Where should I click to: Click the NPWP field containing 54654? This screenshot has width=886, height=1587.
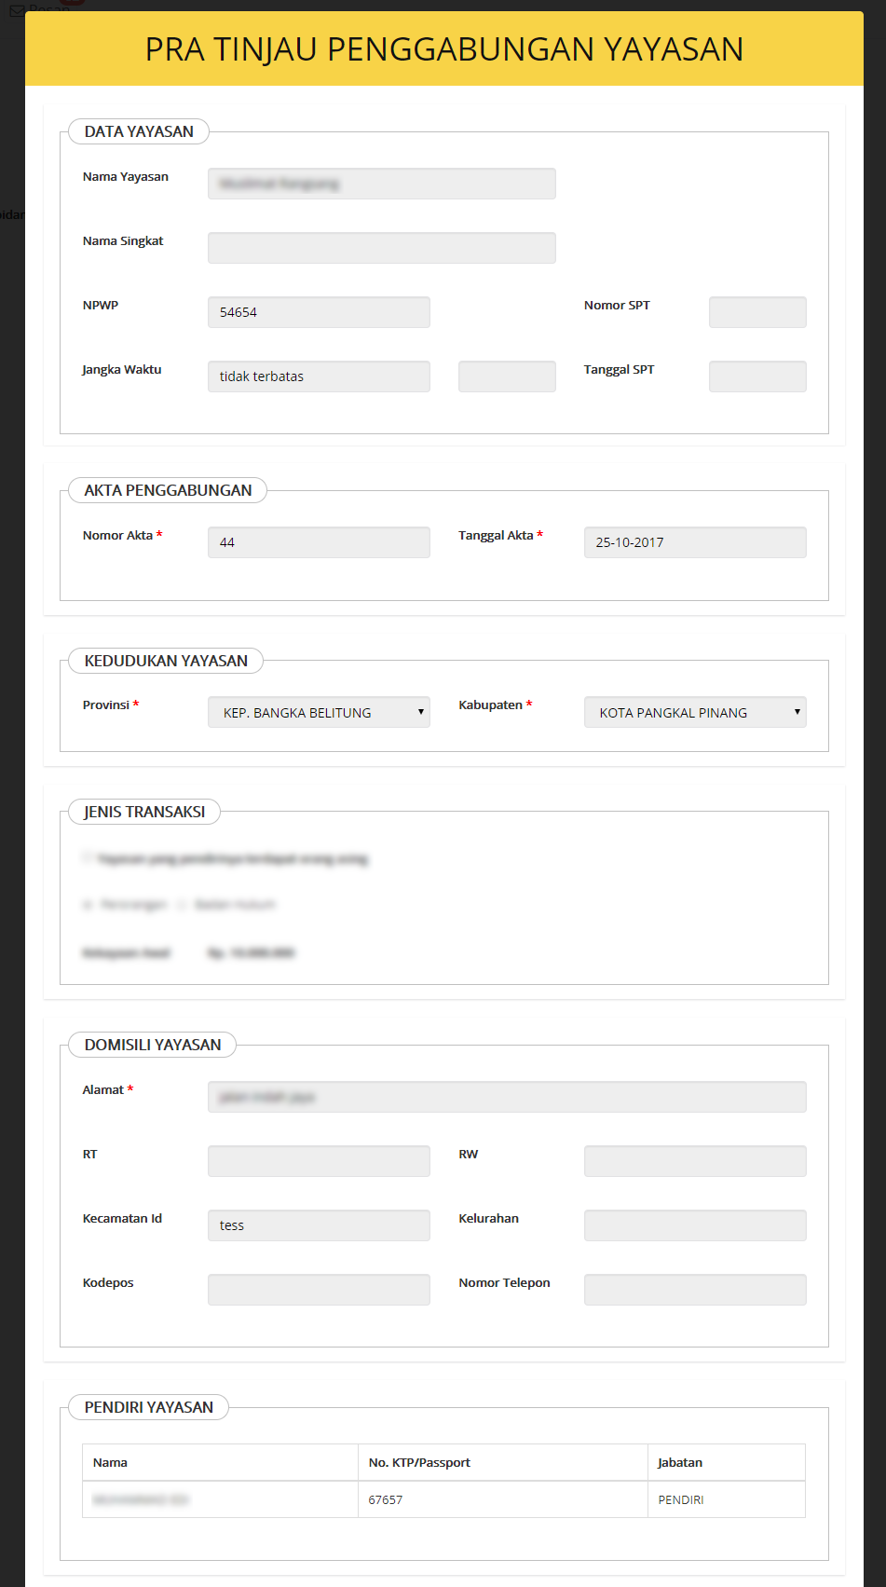tap(319, 312)
